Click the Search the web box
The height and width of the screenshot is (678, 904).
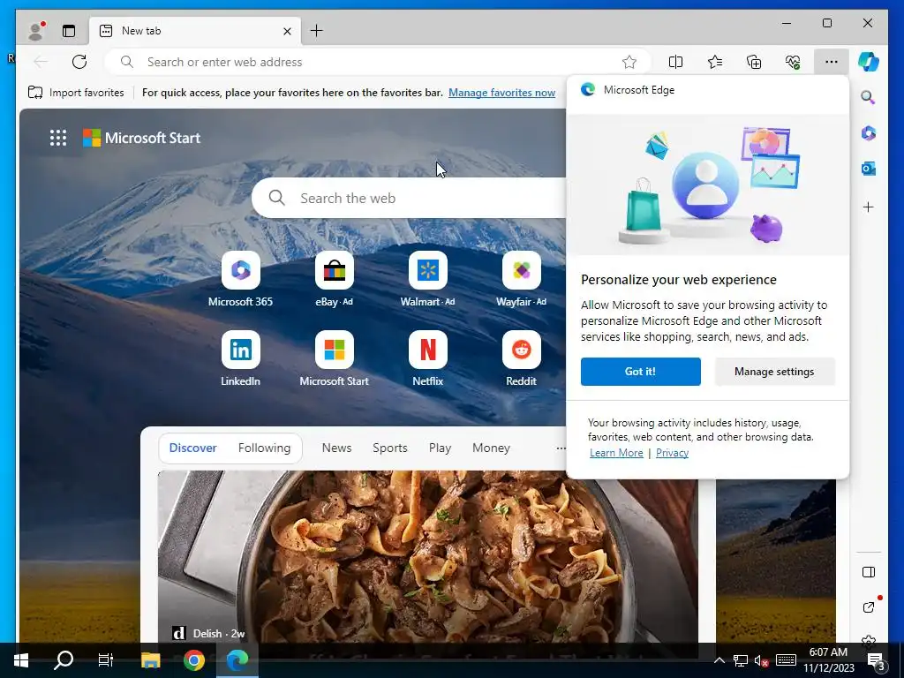tap(410, 198)
